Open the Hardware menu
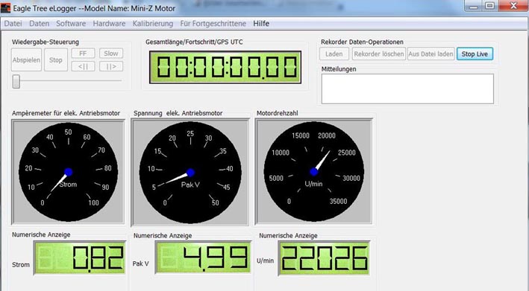Screen dimensions: 529x291 point(109,24)
